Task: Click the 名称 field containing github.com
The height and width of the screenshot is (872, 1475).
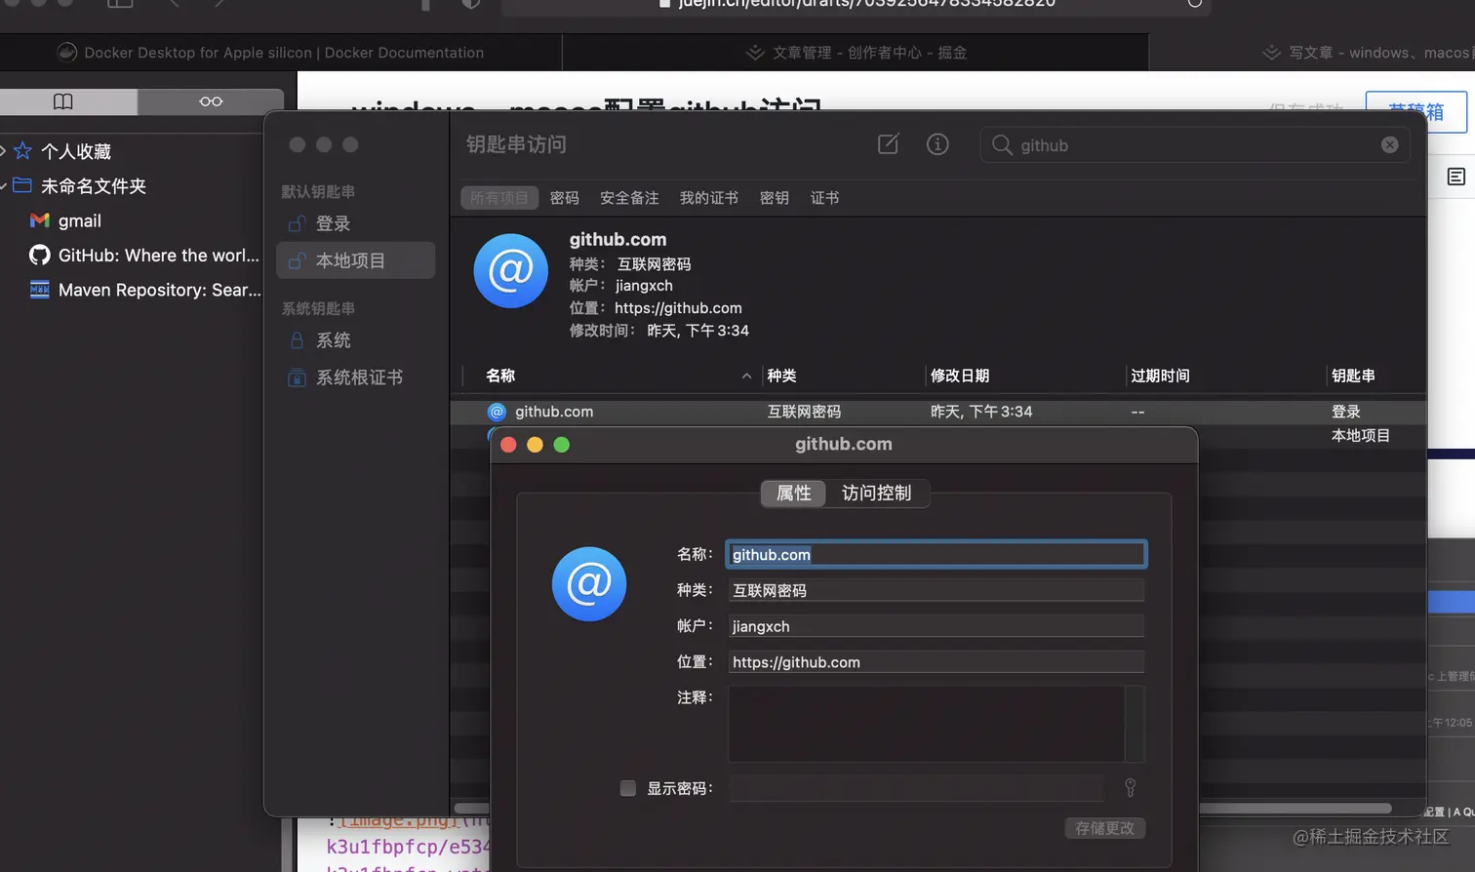Action: (x=936, y=554)
